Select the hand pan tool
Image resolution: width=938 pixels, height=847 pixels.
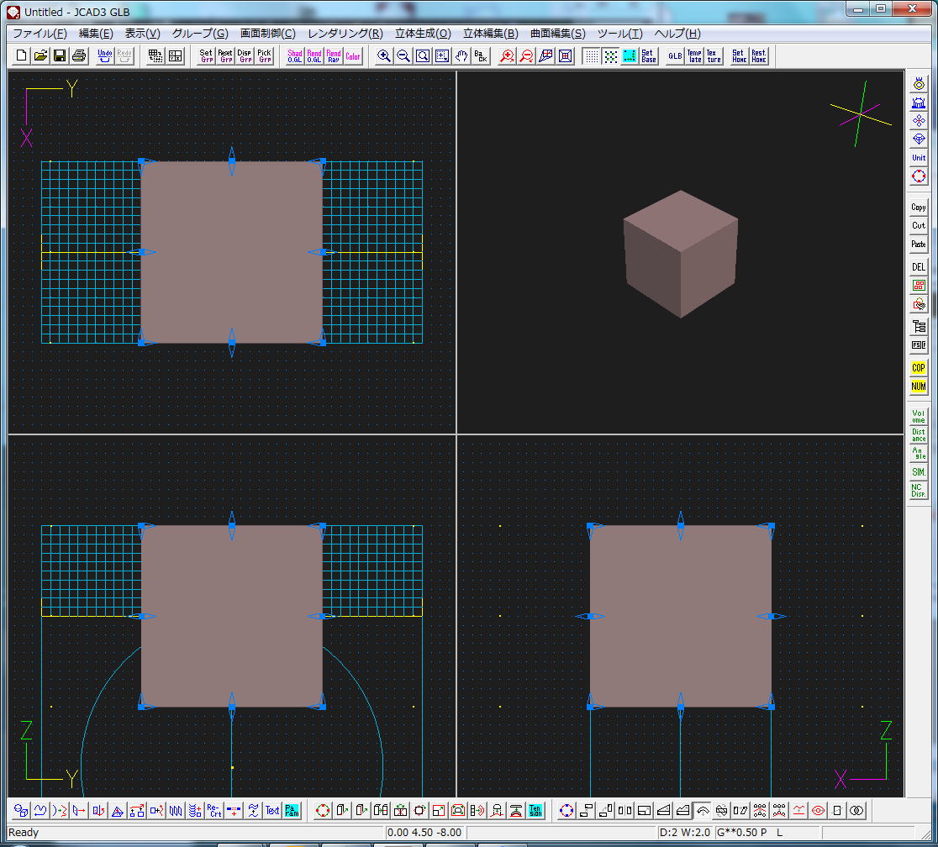pyautogui.click(x=461, y=56)
